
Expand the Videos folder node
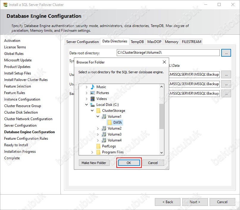(86, 99)
